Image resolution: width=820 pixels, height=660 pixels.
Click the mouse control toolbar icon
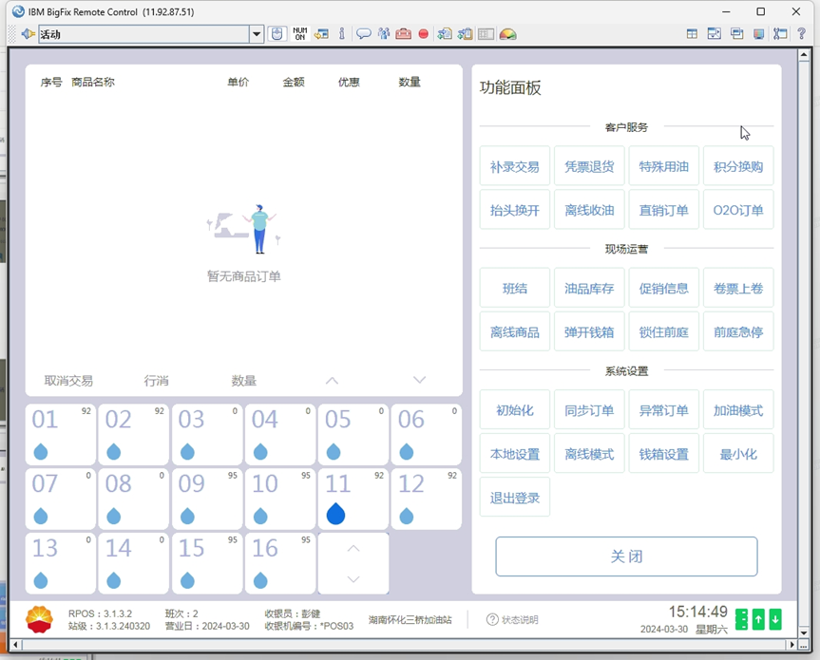click(x=277, y=34)
